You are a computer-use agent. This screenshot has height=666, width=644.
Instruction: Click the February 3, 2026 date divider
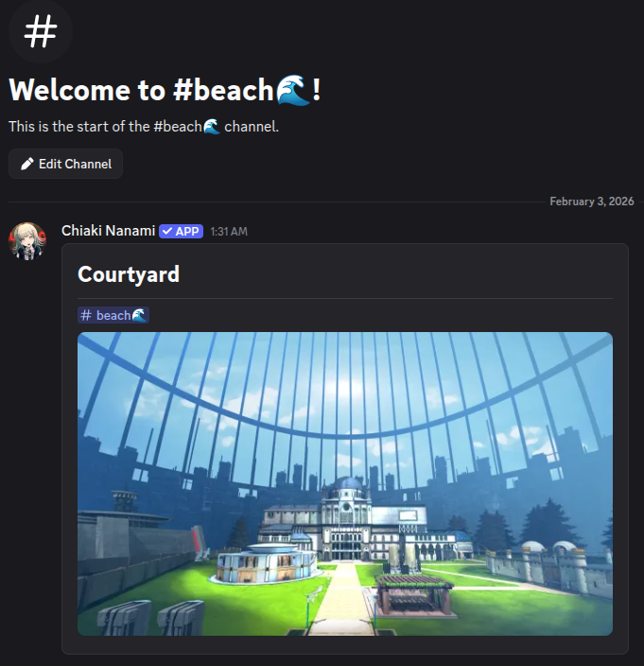click(x=592, y=202)
